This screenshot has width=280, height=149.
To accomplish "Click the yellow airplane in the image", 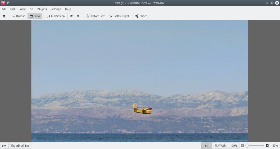I will coord(142,109).
